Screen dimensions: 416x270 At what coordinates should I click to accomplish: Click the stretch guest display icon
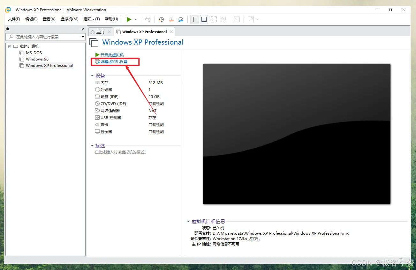pyautogui.click(x=251, y=19)
